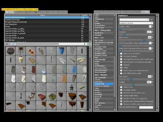This screenshot has width=163, height=122.
Task: Select the Numpad Output tool
Action: point(104,55)
